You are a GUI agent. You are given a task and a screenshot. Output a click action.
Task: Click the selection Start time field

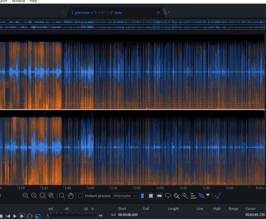coord(128,215)
